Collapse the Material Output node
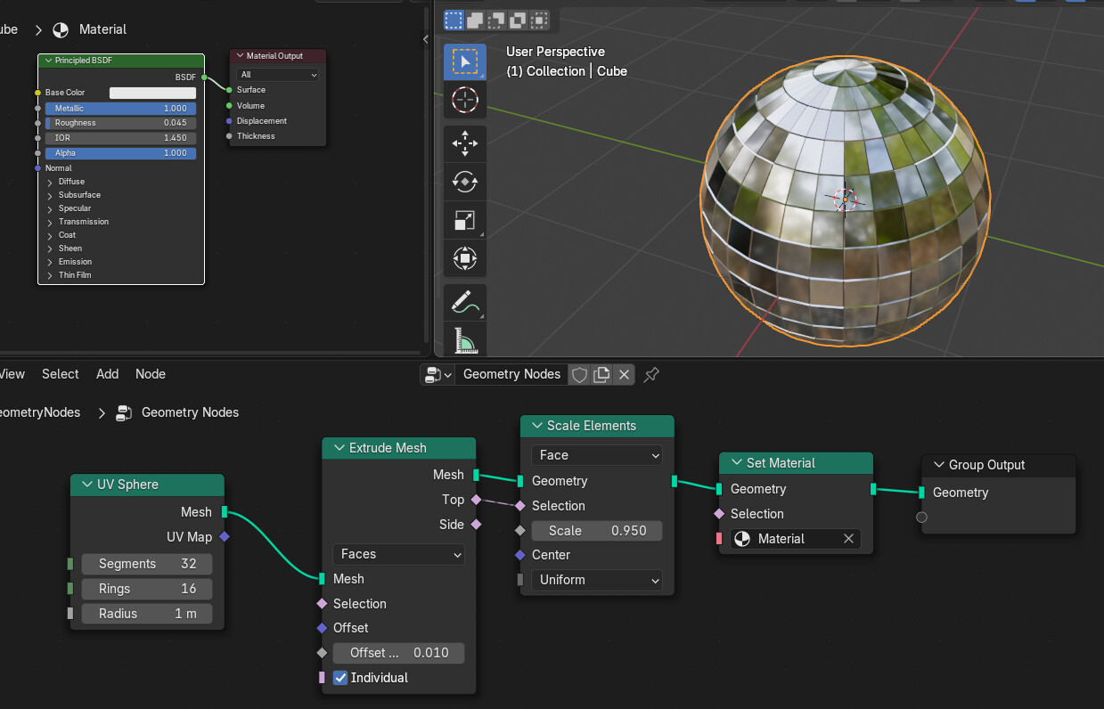The width and height of the screenshot is (1104, 709). point(241,56)
